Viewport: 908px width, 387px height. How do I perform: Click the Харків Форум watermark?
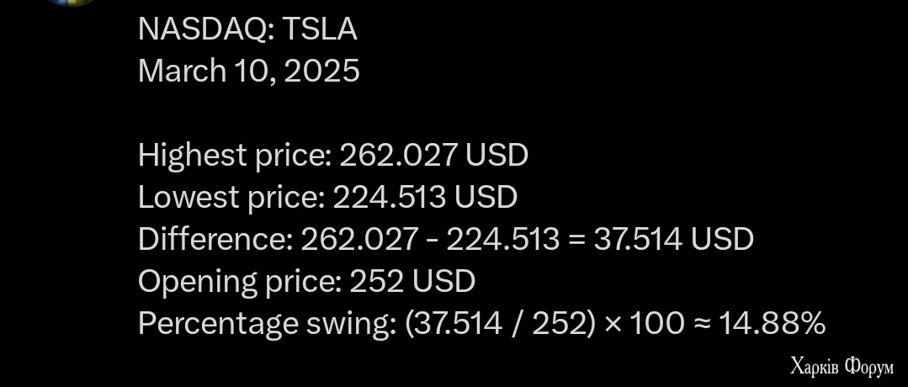click(x=842, y=367)
